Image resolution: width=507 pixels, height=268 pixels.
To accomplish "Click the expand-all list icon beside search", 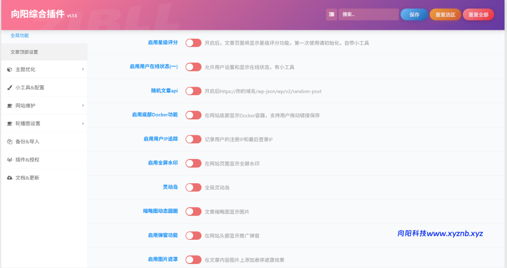I will [x=331, y=14].
